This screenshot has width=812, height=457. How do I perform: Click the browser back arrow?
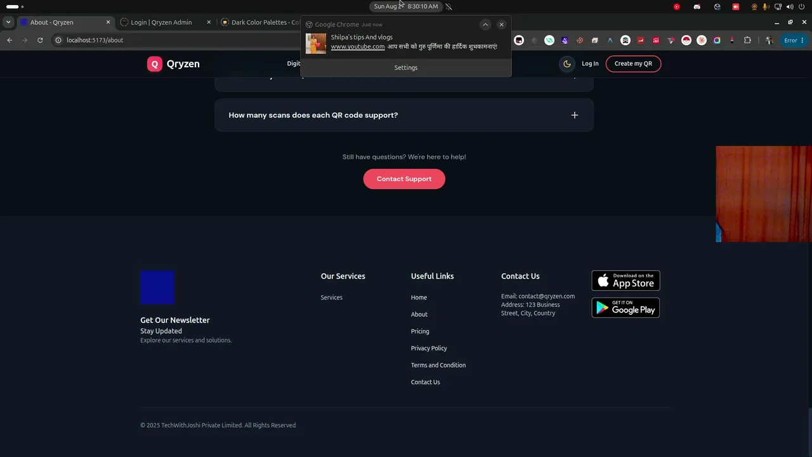(x=10, y=40)
